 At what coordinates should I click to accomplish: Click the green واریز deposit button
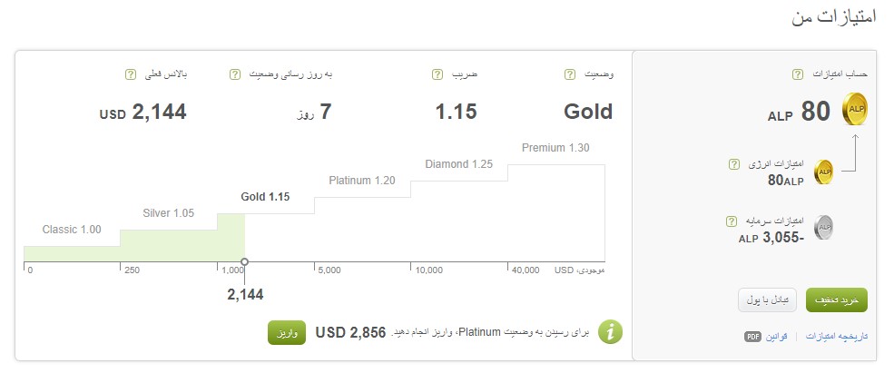point(287,333)
